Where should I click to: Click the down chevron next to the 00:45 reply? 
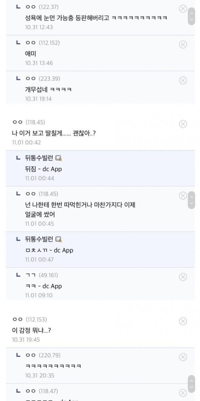pyautogui.click(x=192, y=203)
